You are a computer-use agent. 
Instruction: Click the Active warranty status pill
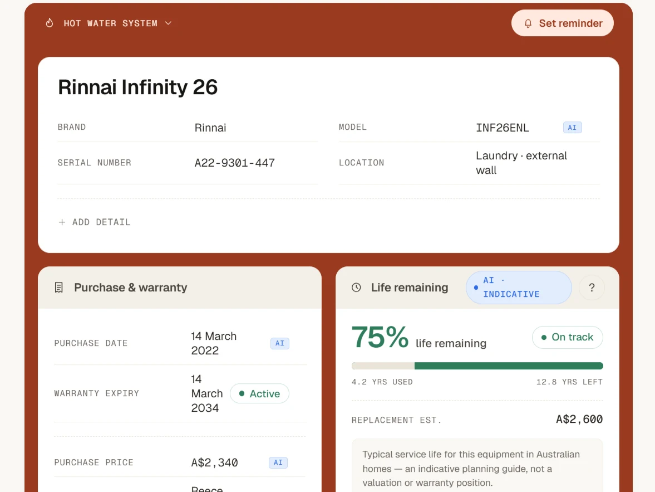point(259,394)
